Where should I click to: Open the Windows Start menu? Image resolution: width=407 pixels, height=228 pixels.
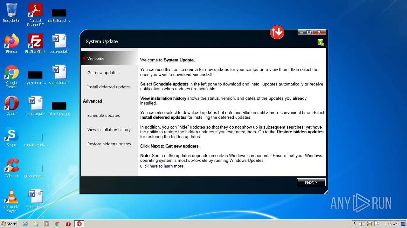pyautogui.click(x=9, y=224)
